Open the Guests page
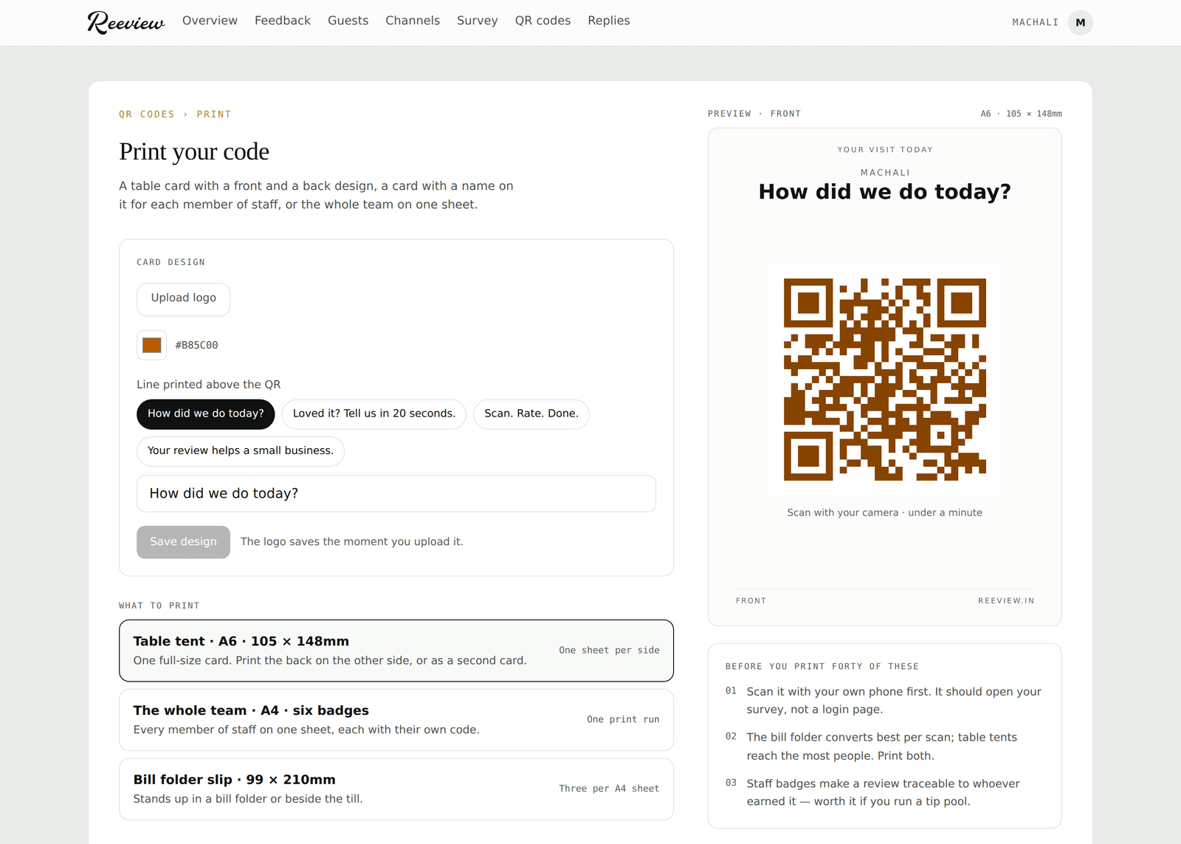The height and width of the screenshot is (844, 1181). pos(348,21)
